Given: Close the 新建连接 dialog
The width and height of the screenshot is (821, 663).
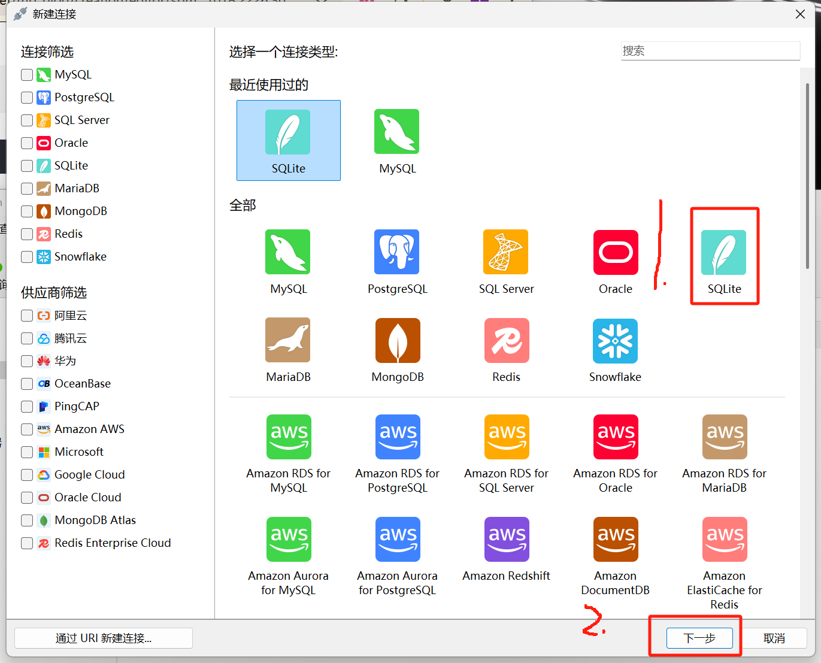Looking at the screenshot, I should (x=800, y=14).
